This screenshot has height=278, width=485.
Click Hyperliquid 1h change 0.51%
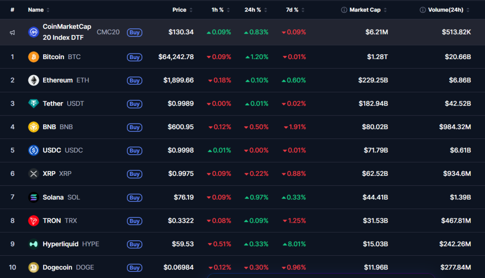tap(219, 244)
